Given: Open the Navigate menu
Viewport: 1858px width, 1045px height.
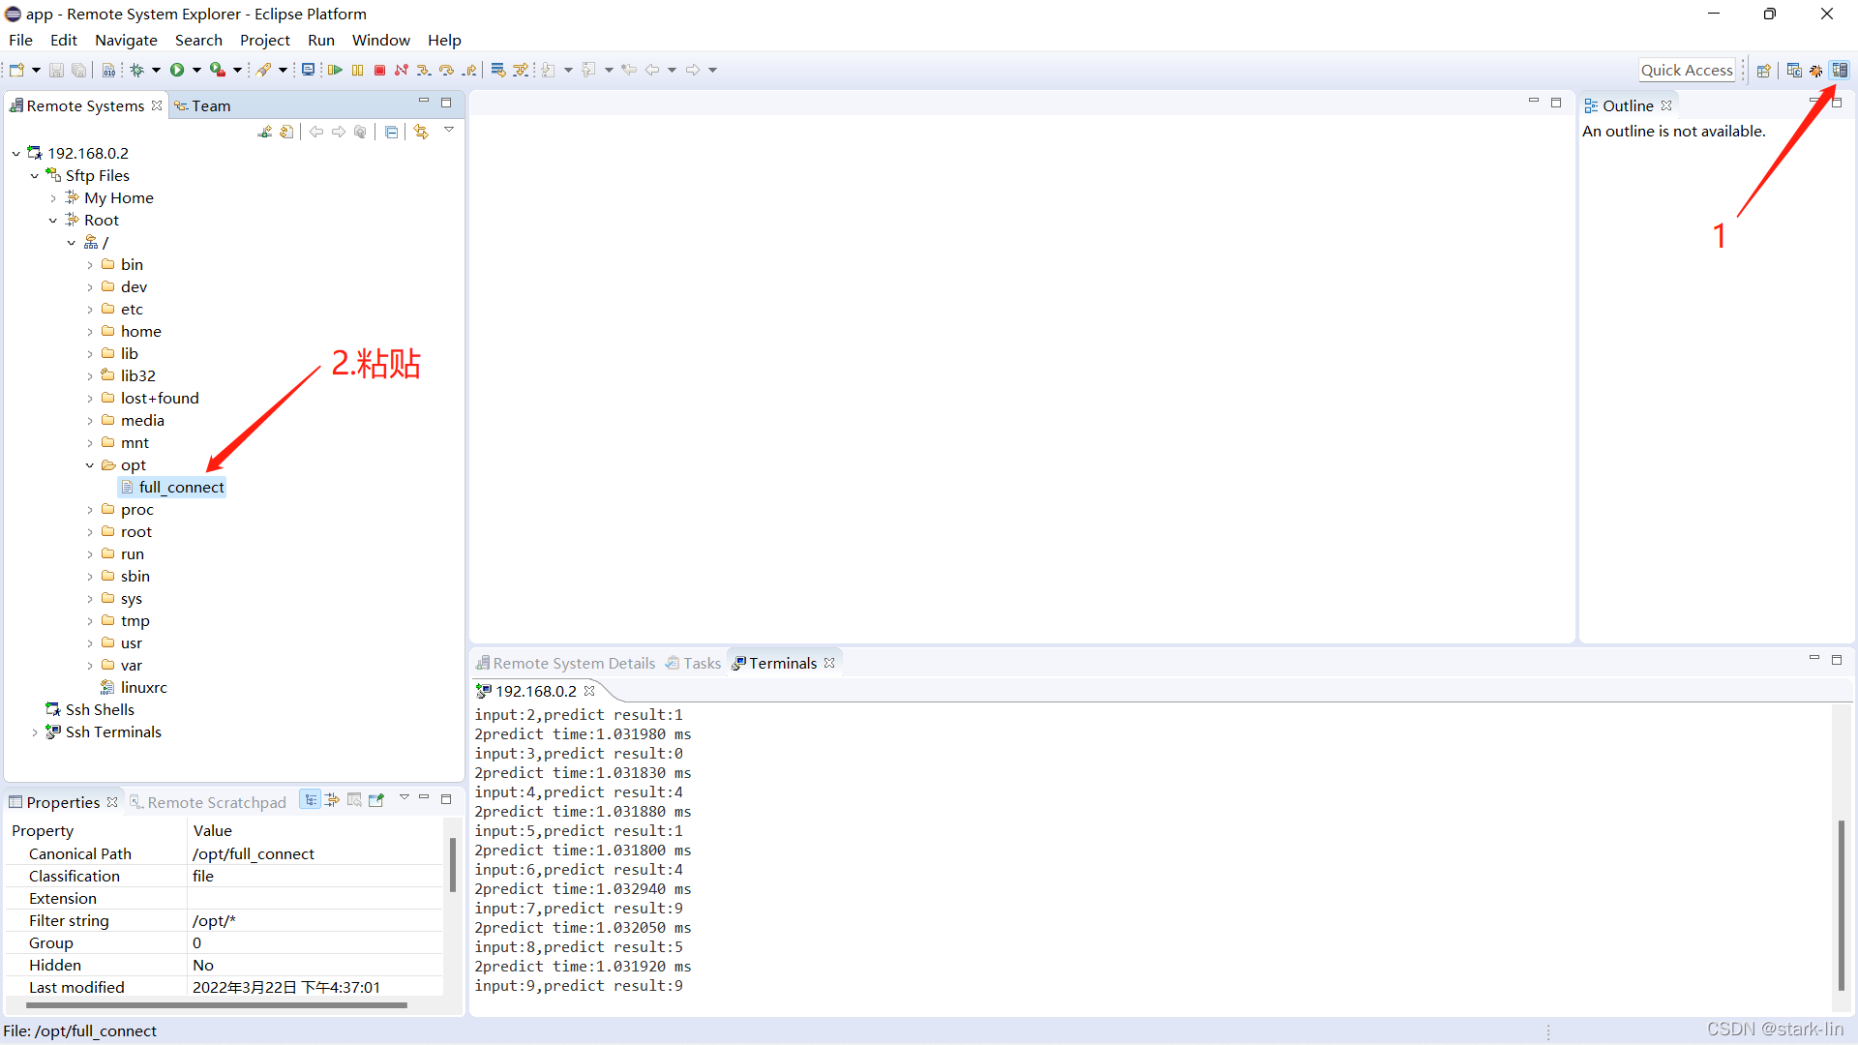Looking at the screenshot, I should click(125, 40).
